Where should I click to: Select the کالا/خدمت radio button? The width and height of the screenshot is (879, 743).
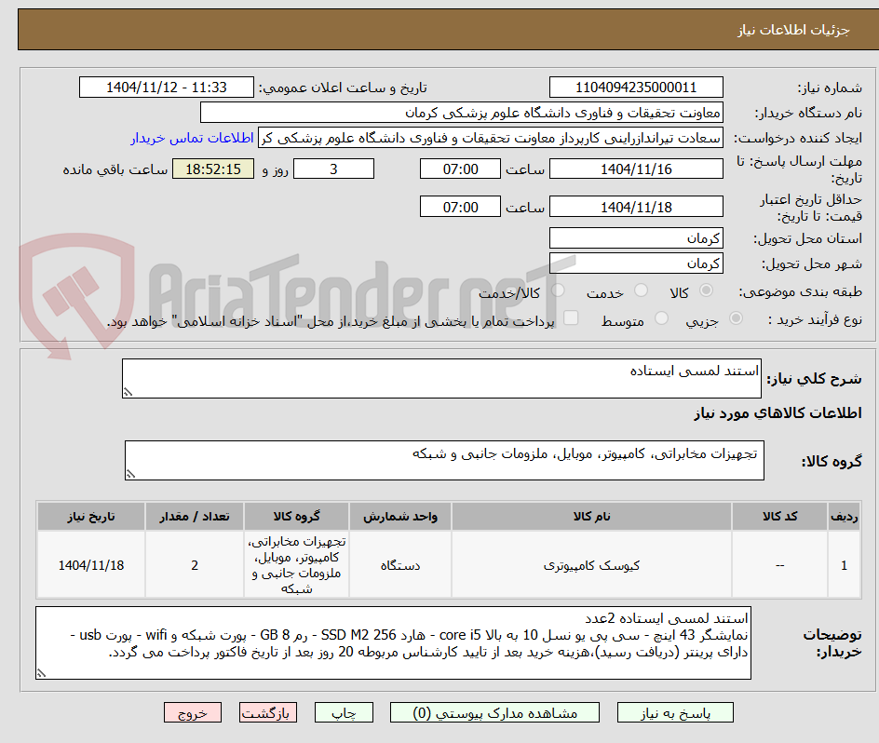tap(558, 290)
